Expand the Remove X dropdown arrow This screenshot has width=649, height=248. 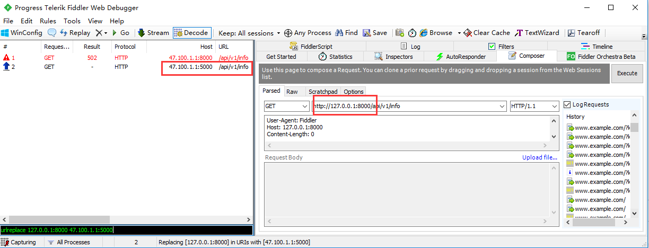[x=106, y=33]
